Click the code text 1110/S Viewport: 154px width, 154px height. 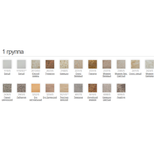pyautogui.click(x=7, y=71)
